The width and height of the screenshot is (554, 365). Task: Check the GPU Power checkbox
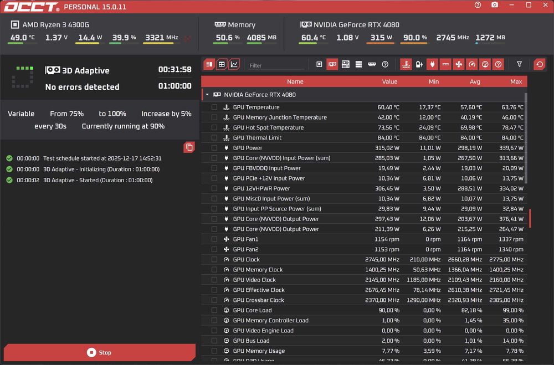click(x=214, y=148)
